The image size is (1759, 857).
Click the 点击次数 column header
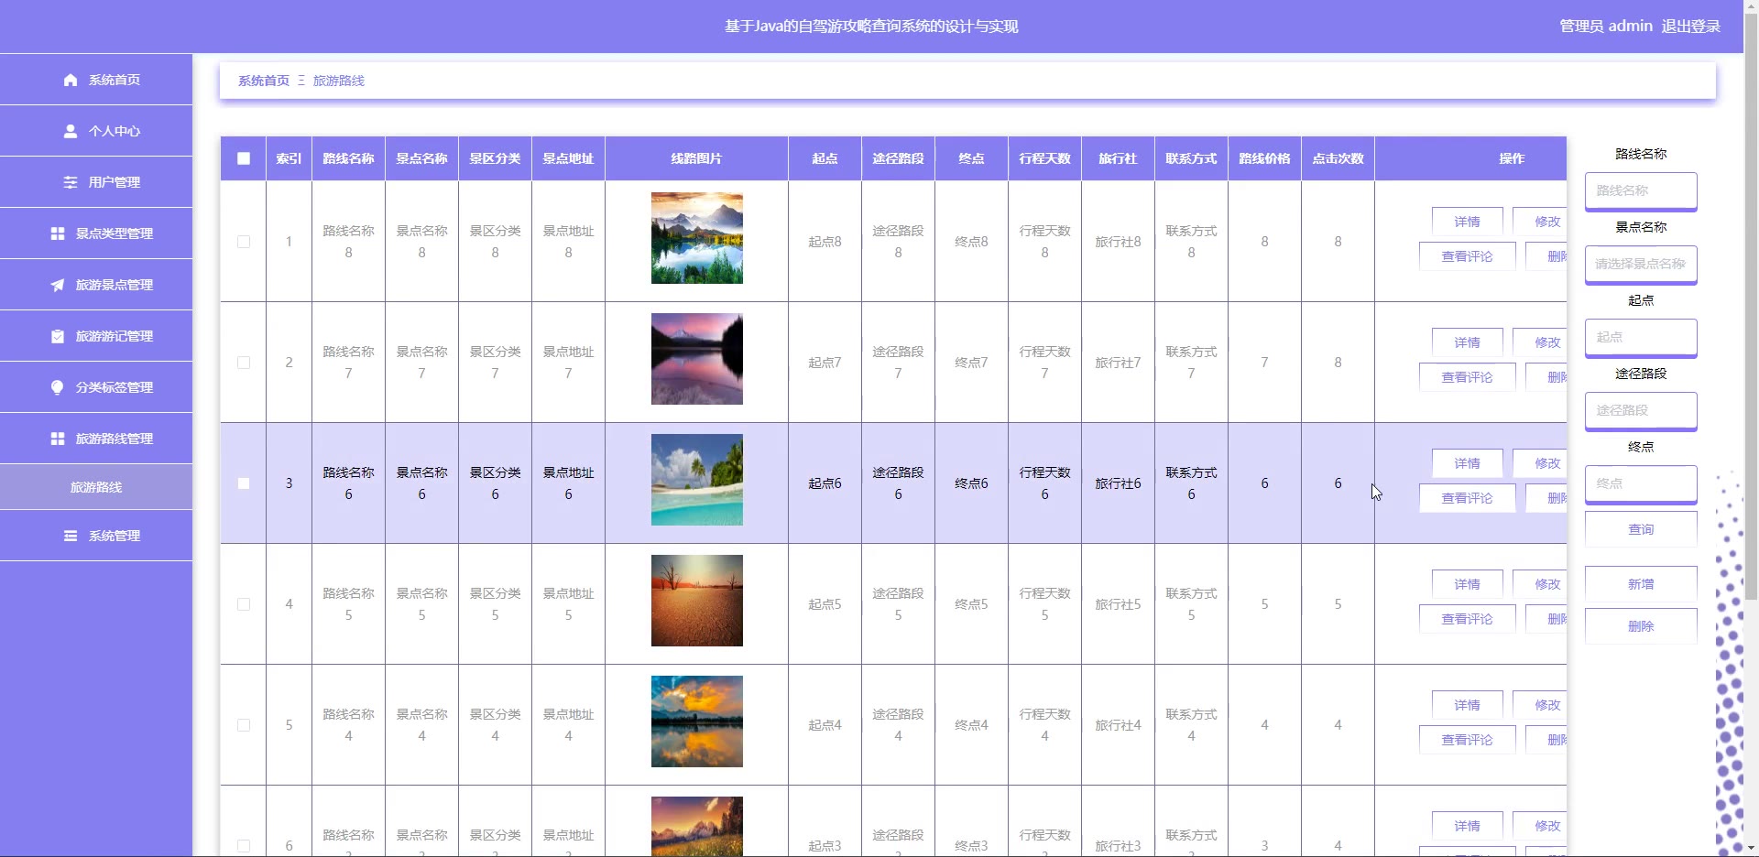click(x=1338, y=158)
